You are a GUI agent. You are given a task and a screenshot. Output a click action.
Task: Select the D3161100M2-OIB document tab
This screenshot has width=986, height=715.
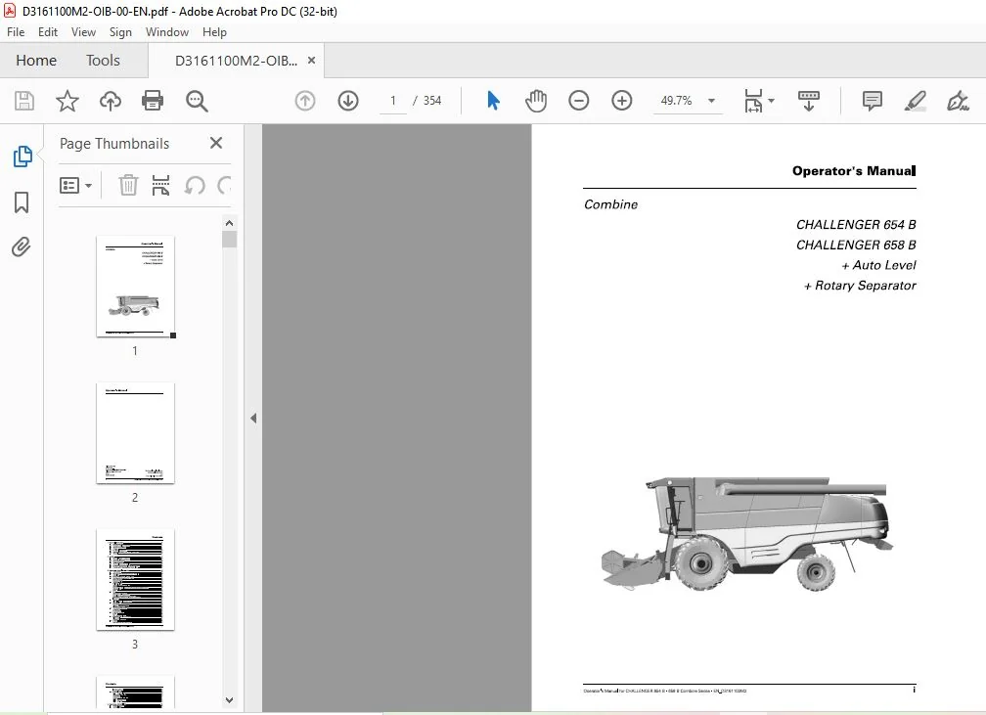(x=236, y=61)
